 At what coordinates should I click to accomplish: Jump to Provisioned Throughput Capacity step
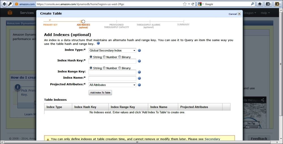(116, 26)
